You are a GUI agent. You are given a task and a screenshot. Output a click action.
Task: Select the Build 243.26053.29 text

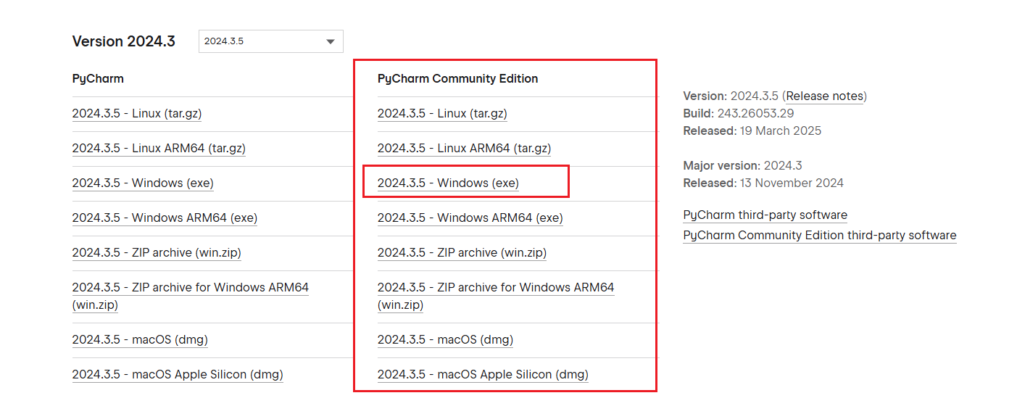click(739, 114)
